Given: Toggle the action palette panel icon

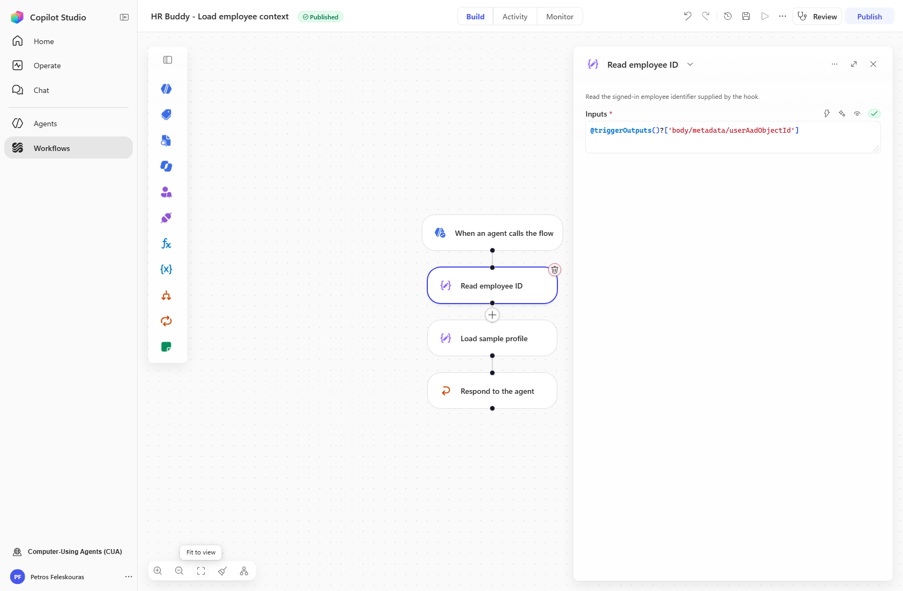Looking at the screenshot, I should [x=168, y=60].
